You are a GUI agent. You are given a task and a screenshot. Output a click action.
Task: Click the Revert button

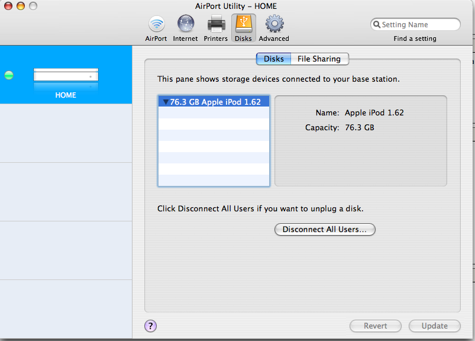pos(376,326)
